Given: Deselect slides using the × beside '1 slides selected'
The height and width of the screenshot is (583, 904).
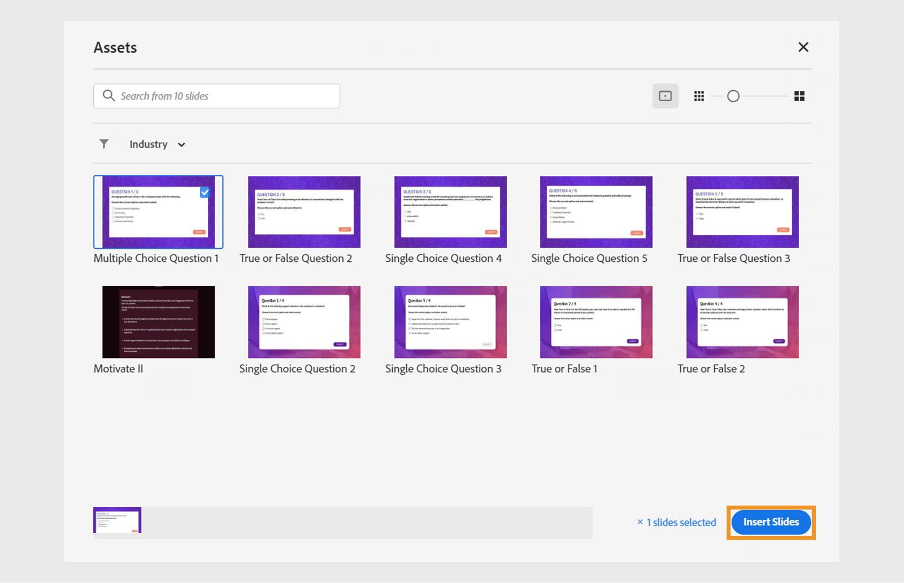Looking at the screenshot, I should (x=640, y=522).
